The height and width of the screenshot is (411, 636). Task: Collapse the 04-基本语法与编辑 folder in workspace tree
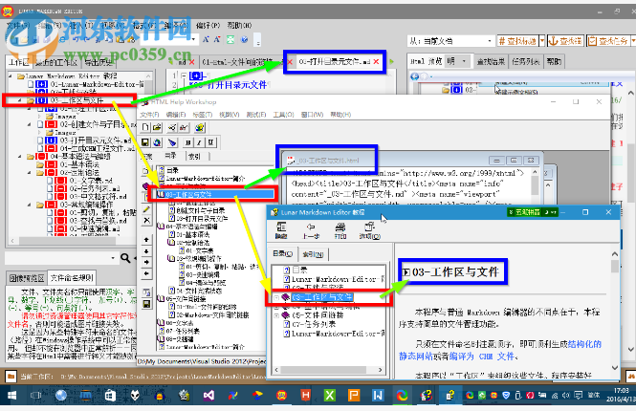19,157
